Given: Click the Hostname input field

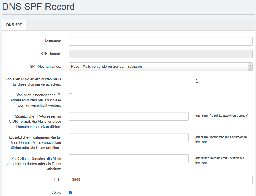Looking at the screenshot, I should [x=161, y=41].
